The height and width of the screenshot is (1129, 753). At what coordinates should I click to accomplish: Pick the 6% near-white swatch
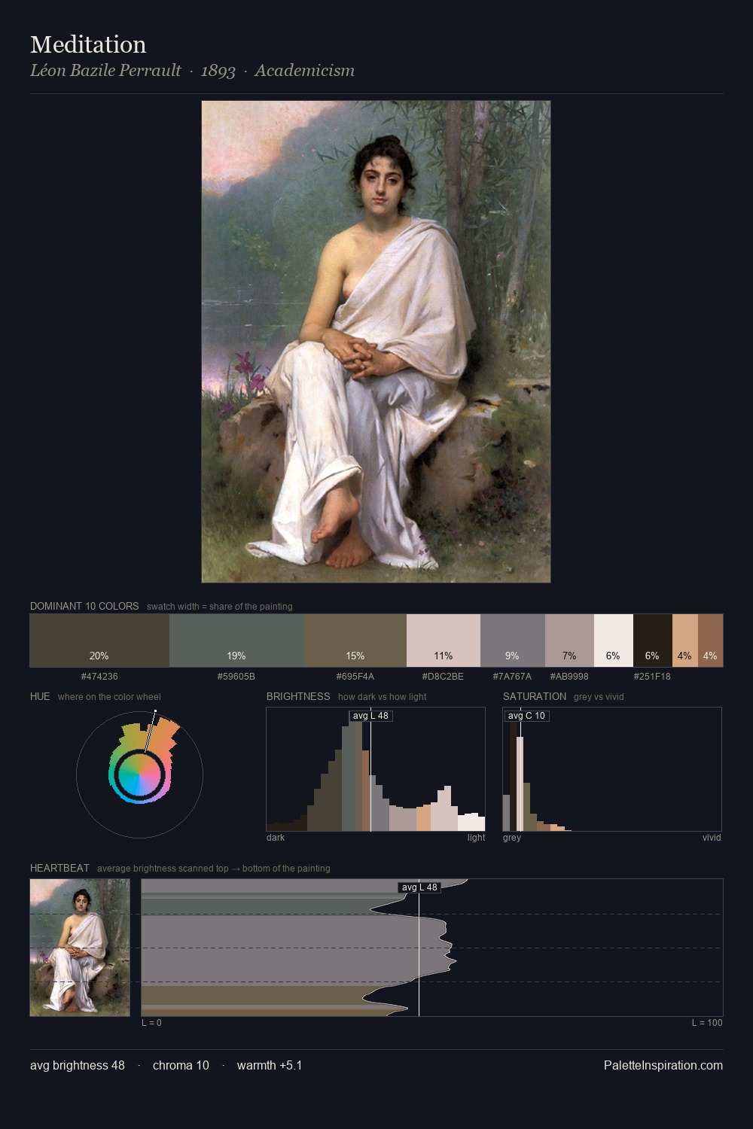click(x=614, y=641)
